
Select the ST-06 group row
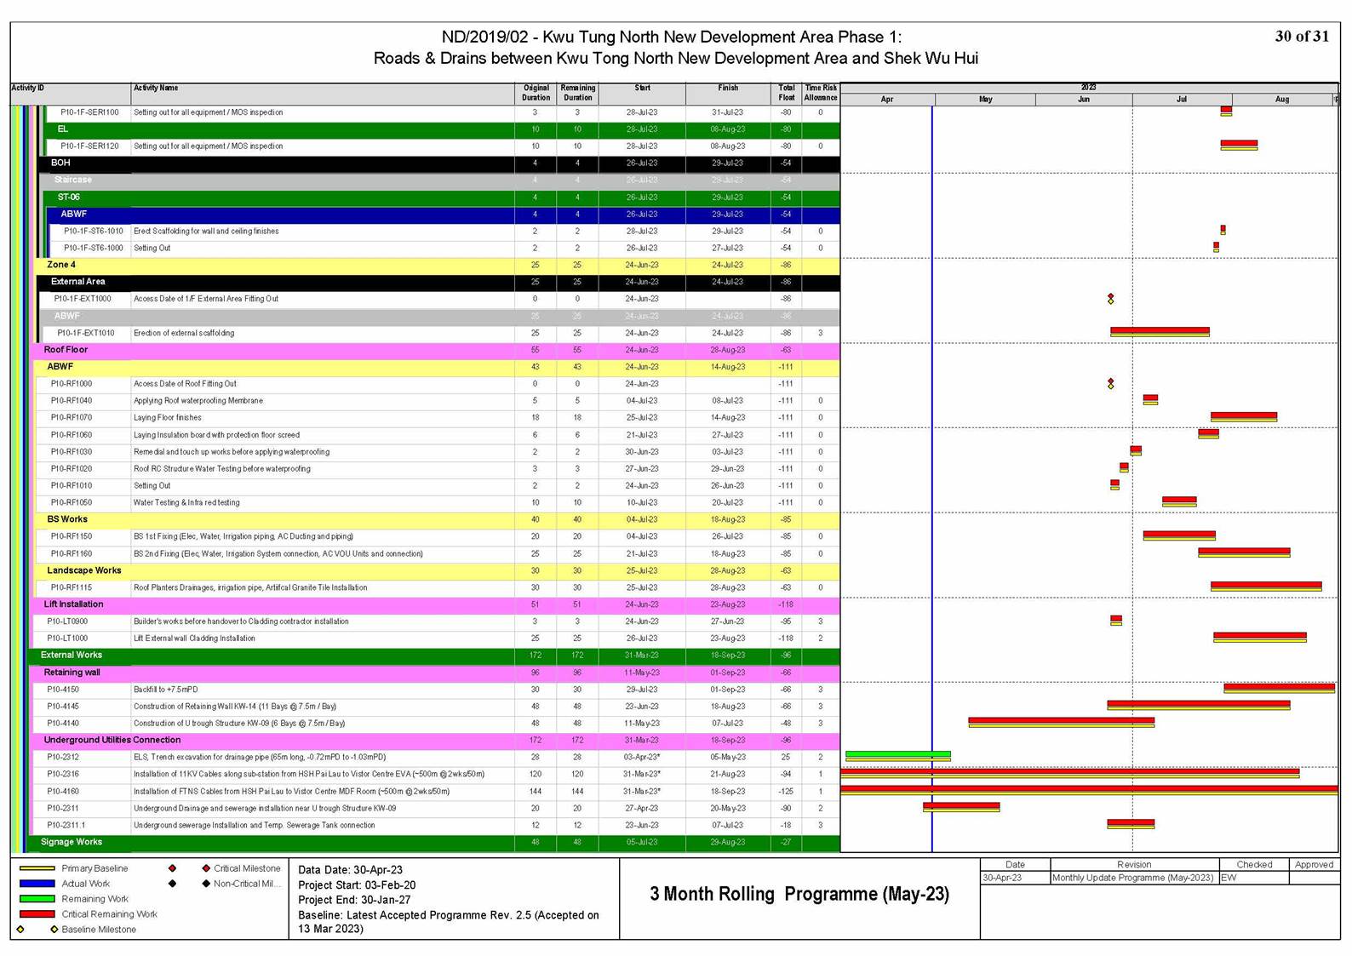(443, 197)
